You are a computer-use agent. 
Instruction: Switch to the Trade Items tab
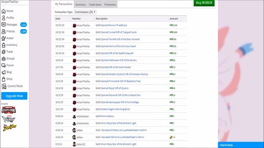[x=95, y=5]
